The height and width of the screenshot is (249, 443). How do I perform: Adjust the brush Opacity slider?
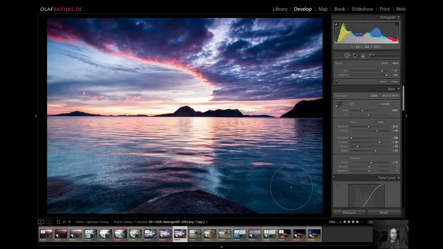tap(369, 75)
